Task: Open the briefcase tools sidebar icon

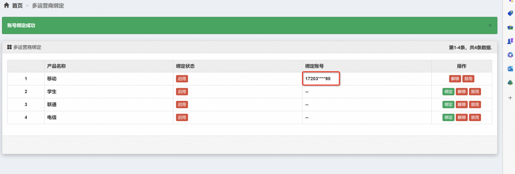Action: pos(510,27)
